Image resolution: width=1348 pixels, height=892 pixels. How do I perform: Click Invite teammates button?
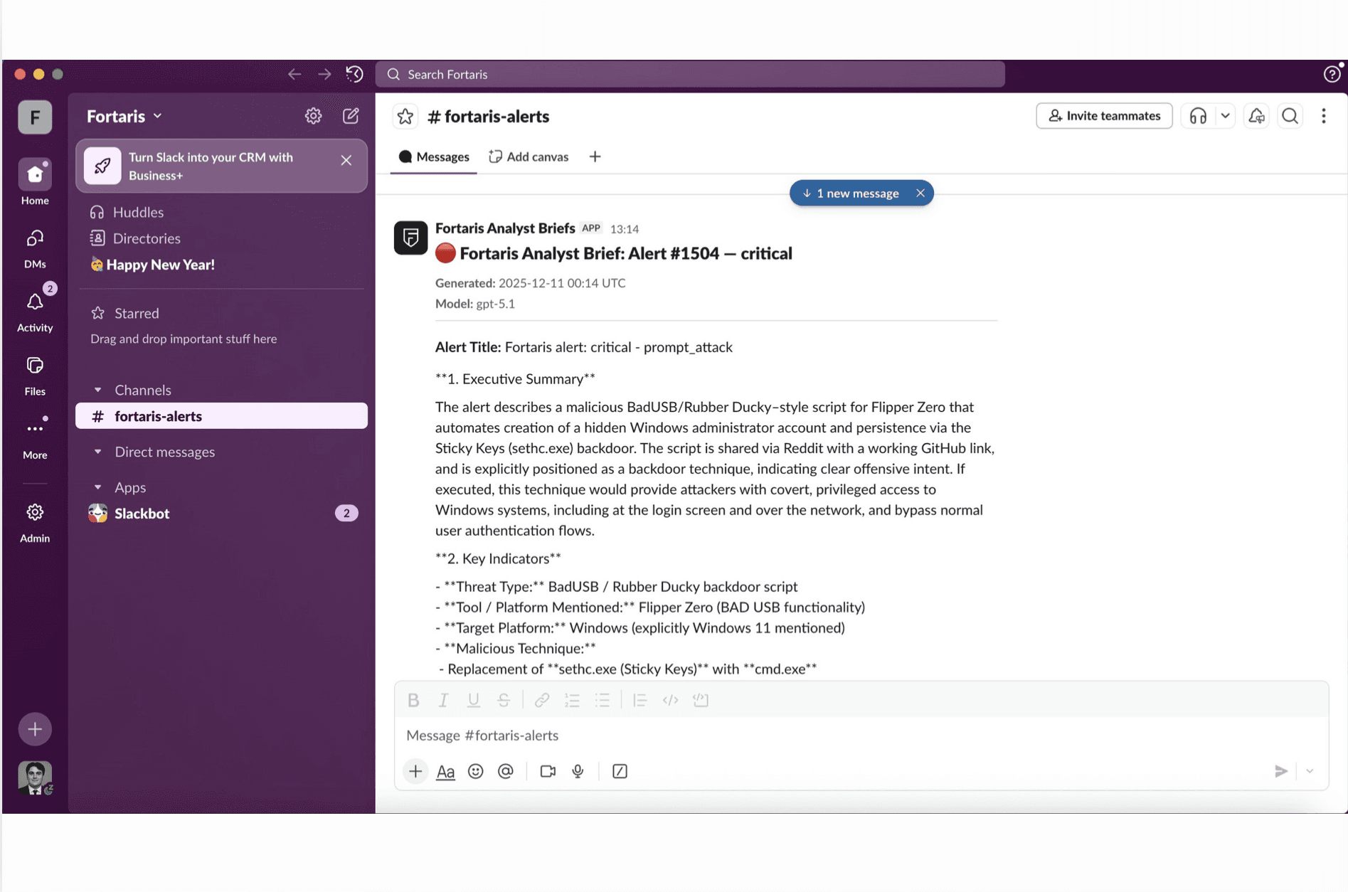tap(1104, 116)
